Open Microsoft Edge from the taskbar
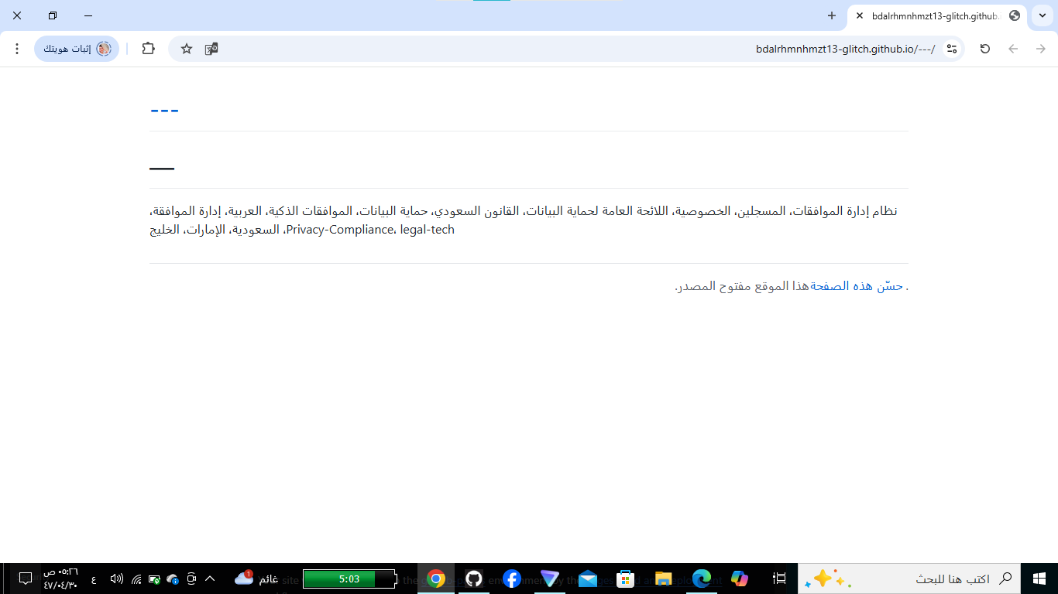This screenshot has width=1058, height=594. (702, 578)
